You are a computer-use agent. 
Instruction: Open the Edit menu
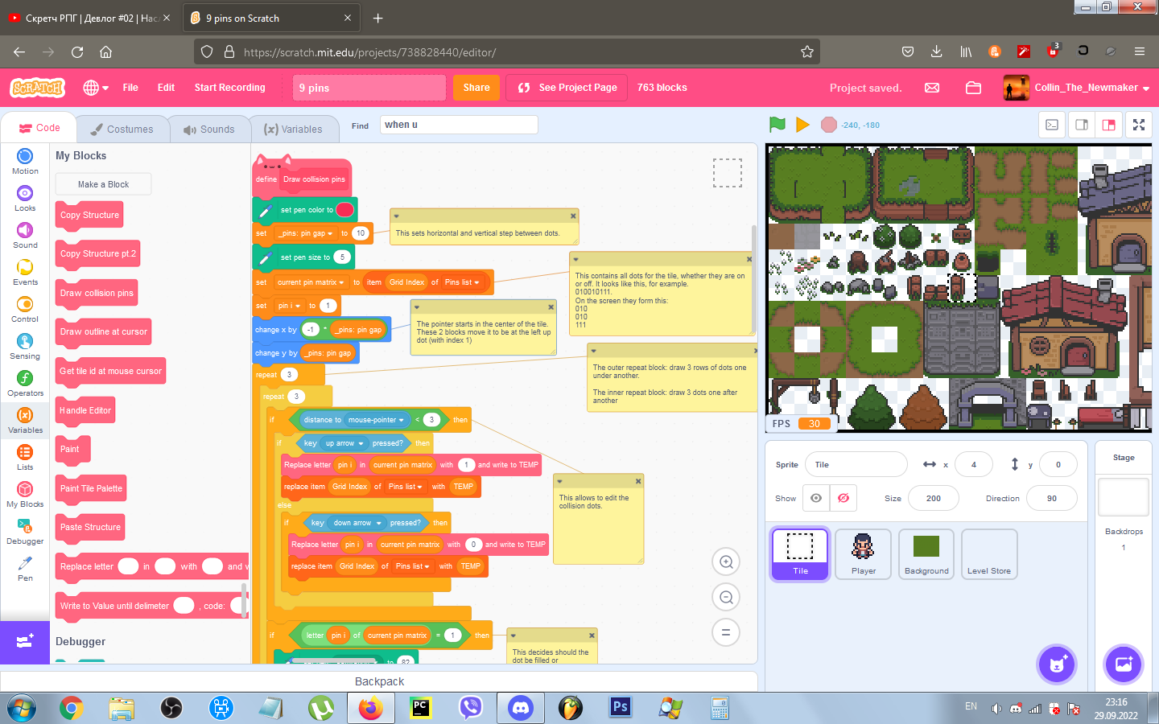click(x=166, y=88)
